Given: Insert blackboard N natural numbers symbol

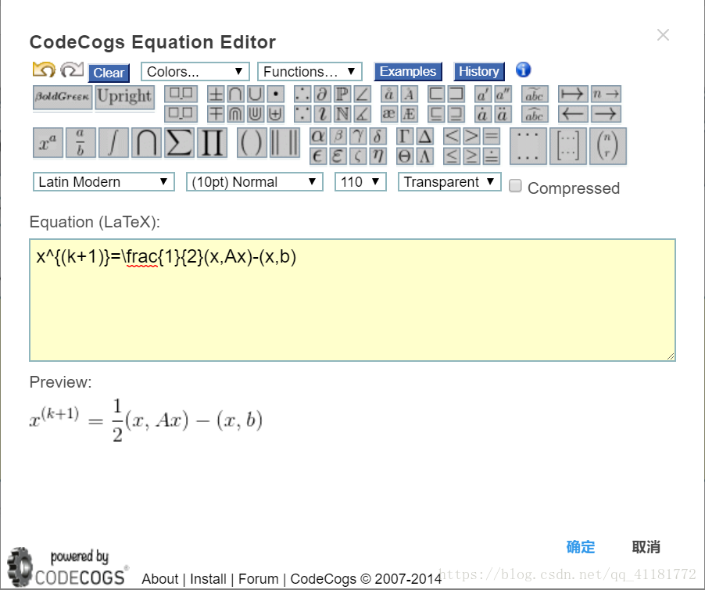Looking at the screenshot, I should coord(342,114).
